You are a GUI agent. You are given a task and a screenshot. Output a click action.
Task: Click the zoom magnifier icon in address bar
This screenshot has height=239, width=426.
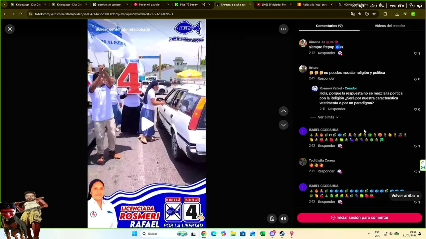pyautogui.click(x=360, y=14)
